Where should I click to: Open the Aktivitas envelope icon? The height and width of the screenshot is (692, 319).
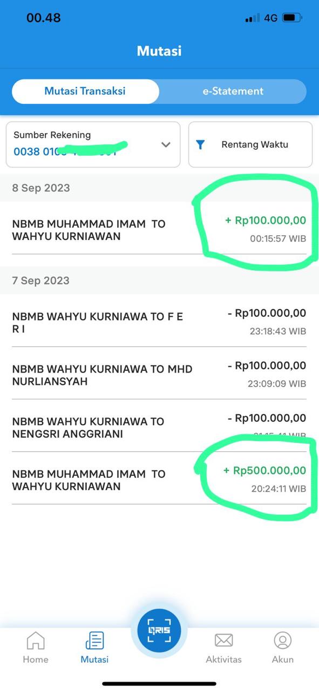[223, 641]
